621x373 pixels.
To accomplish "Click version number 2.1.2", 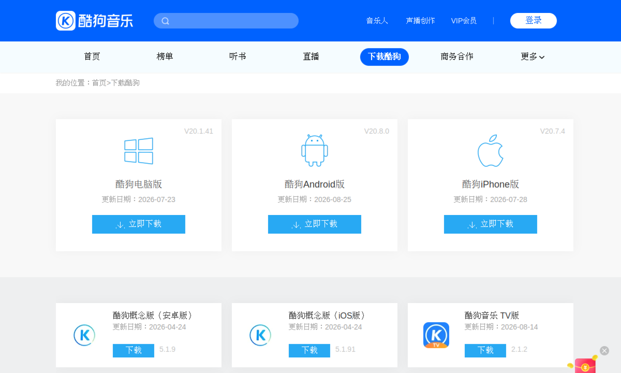I will (x=519, y=349).
